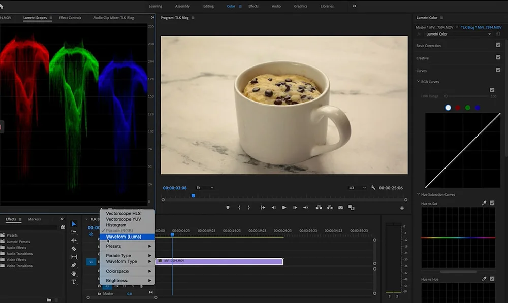Open the Fit zoom level dropdown
Image resolution: width=508 pixels, height=303 pixels.
205,188
